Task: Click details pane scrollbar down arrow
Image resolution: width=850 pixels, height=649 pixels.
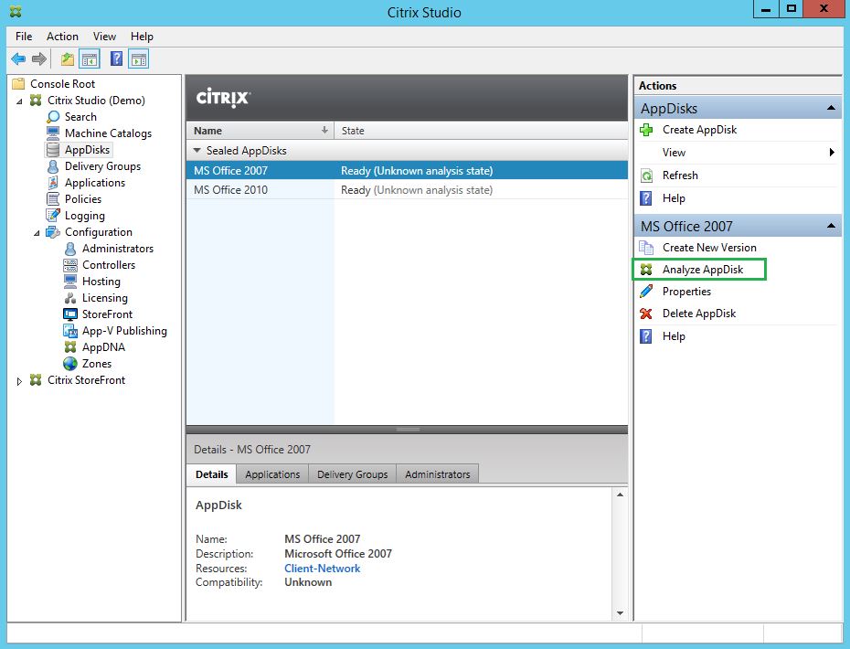Action: (621, 612)
